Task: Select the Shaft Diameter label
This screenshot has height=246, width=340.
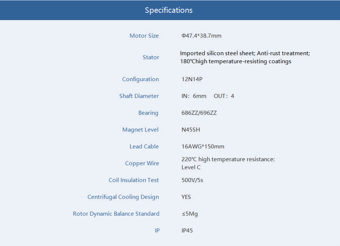Action: pyautogui.click(x=139, y=96)
